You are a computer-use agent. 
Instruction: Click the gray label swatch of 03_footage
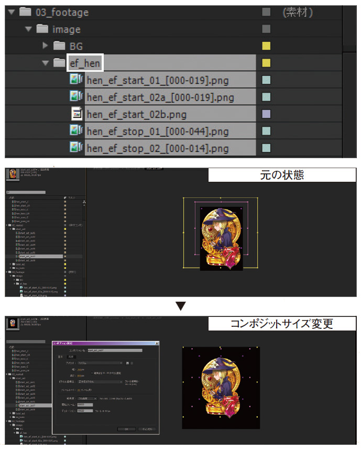tap(266, 12)
